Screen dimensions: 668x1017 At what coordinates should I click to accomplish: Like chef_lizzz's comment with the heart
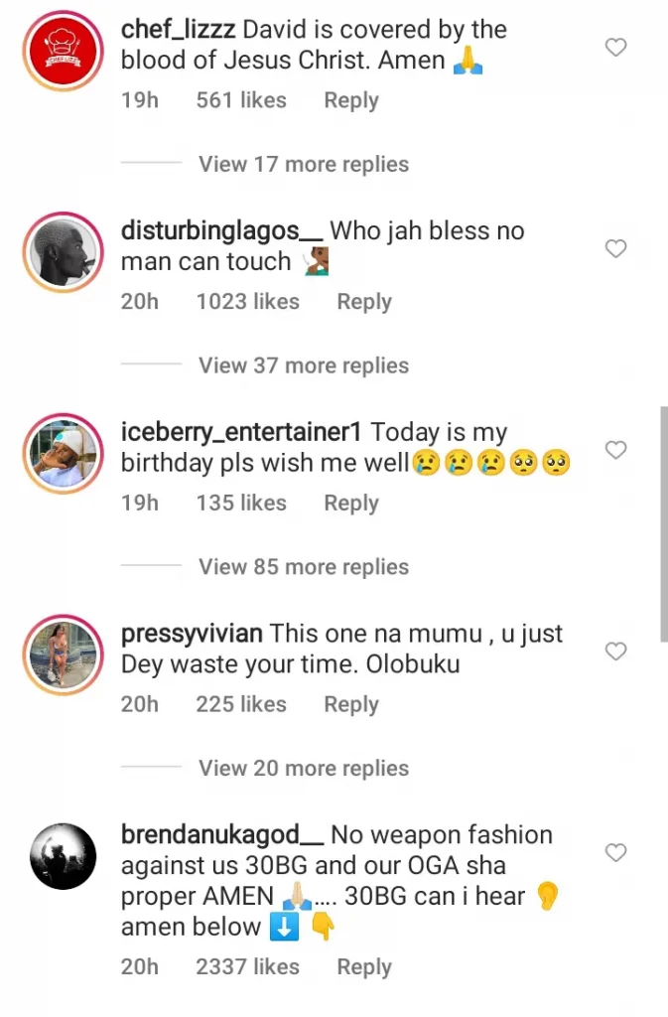click(x=616, y=47)
